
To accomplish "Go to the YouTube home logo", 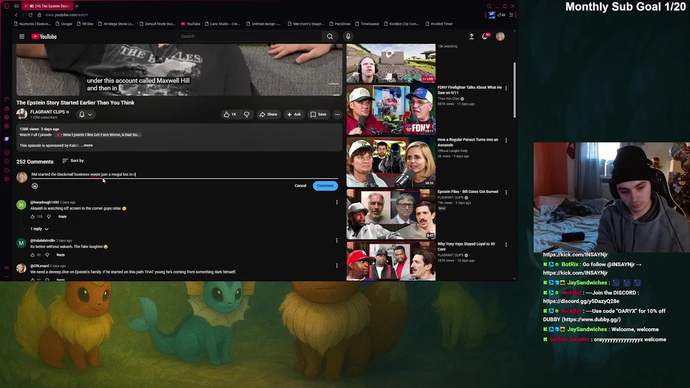I will 44,37.
